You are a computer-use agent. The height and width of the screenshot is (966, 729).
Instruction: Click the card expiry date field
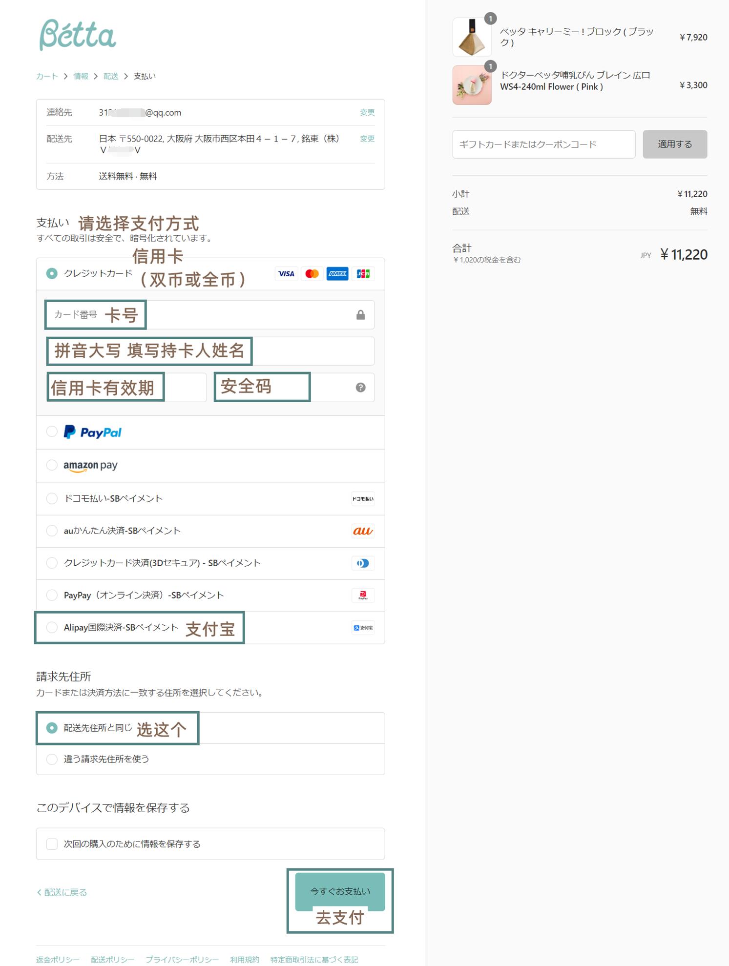pos(126,388)
